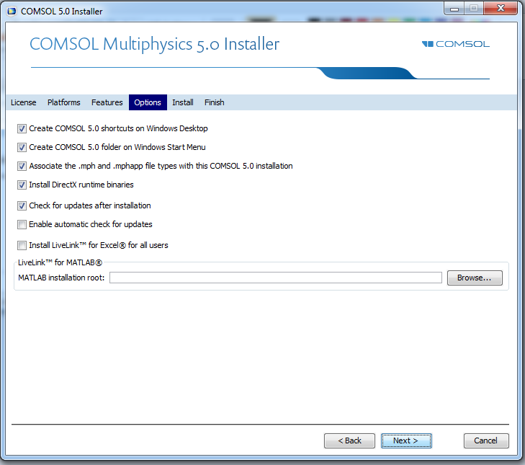Proceed with the Next > button
This screenshot has height=465, width=525.
[406, 440]
